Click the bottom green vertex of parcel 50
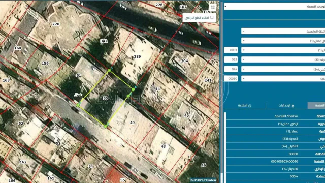 click(106, 127)
